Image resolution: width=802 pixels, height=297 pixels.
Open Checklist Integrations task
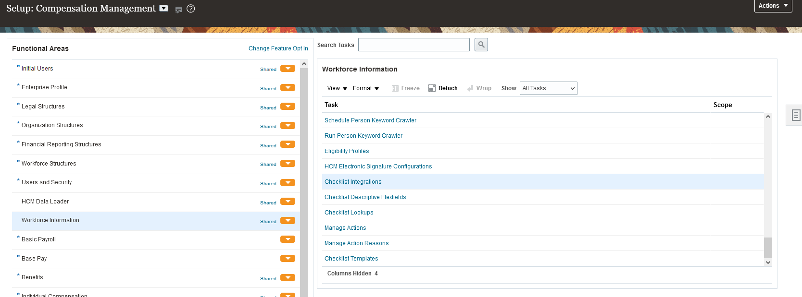click(x=353, y=182)
